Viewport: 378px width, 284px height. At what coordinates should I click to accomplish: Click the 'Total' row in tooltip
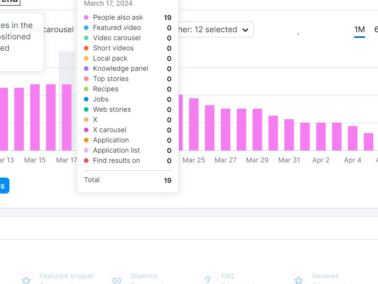tap(127, 180)
